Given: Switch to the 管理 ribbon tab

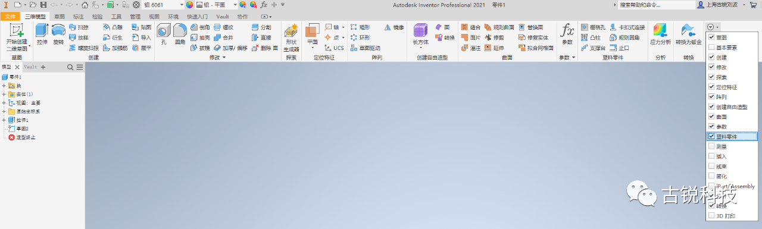Looking at the screenshot, I should click(x=135, y=17).
